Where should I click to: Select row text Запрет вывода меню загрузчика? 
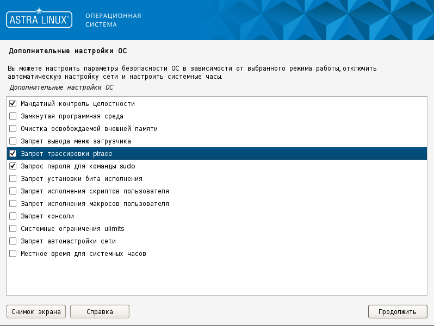[76, 141]
